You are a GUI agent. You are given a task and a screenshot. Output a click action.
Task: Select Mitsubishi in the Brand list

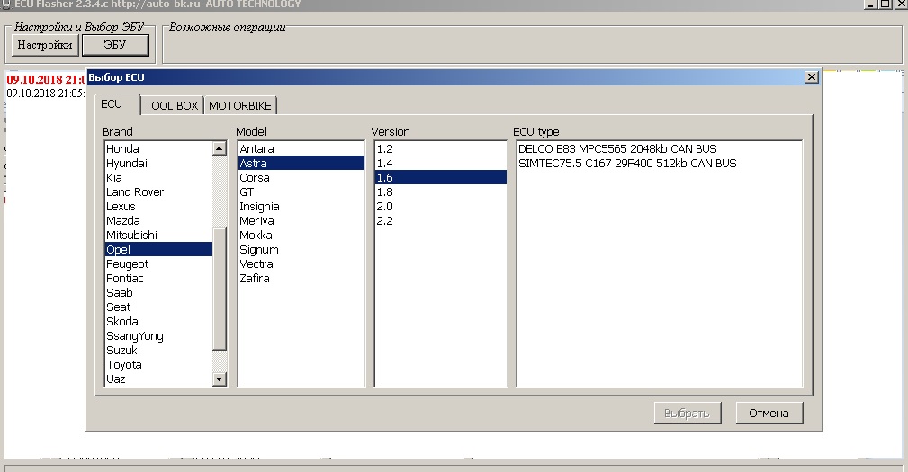point(158,236)
